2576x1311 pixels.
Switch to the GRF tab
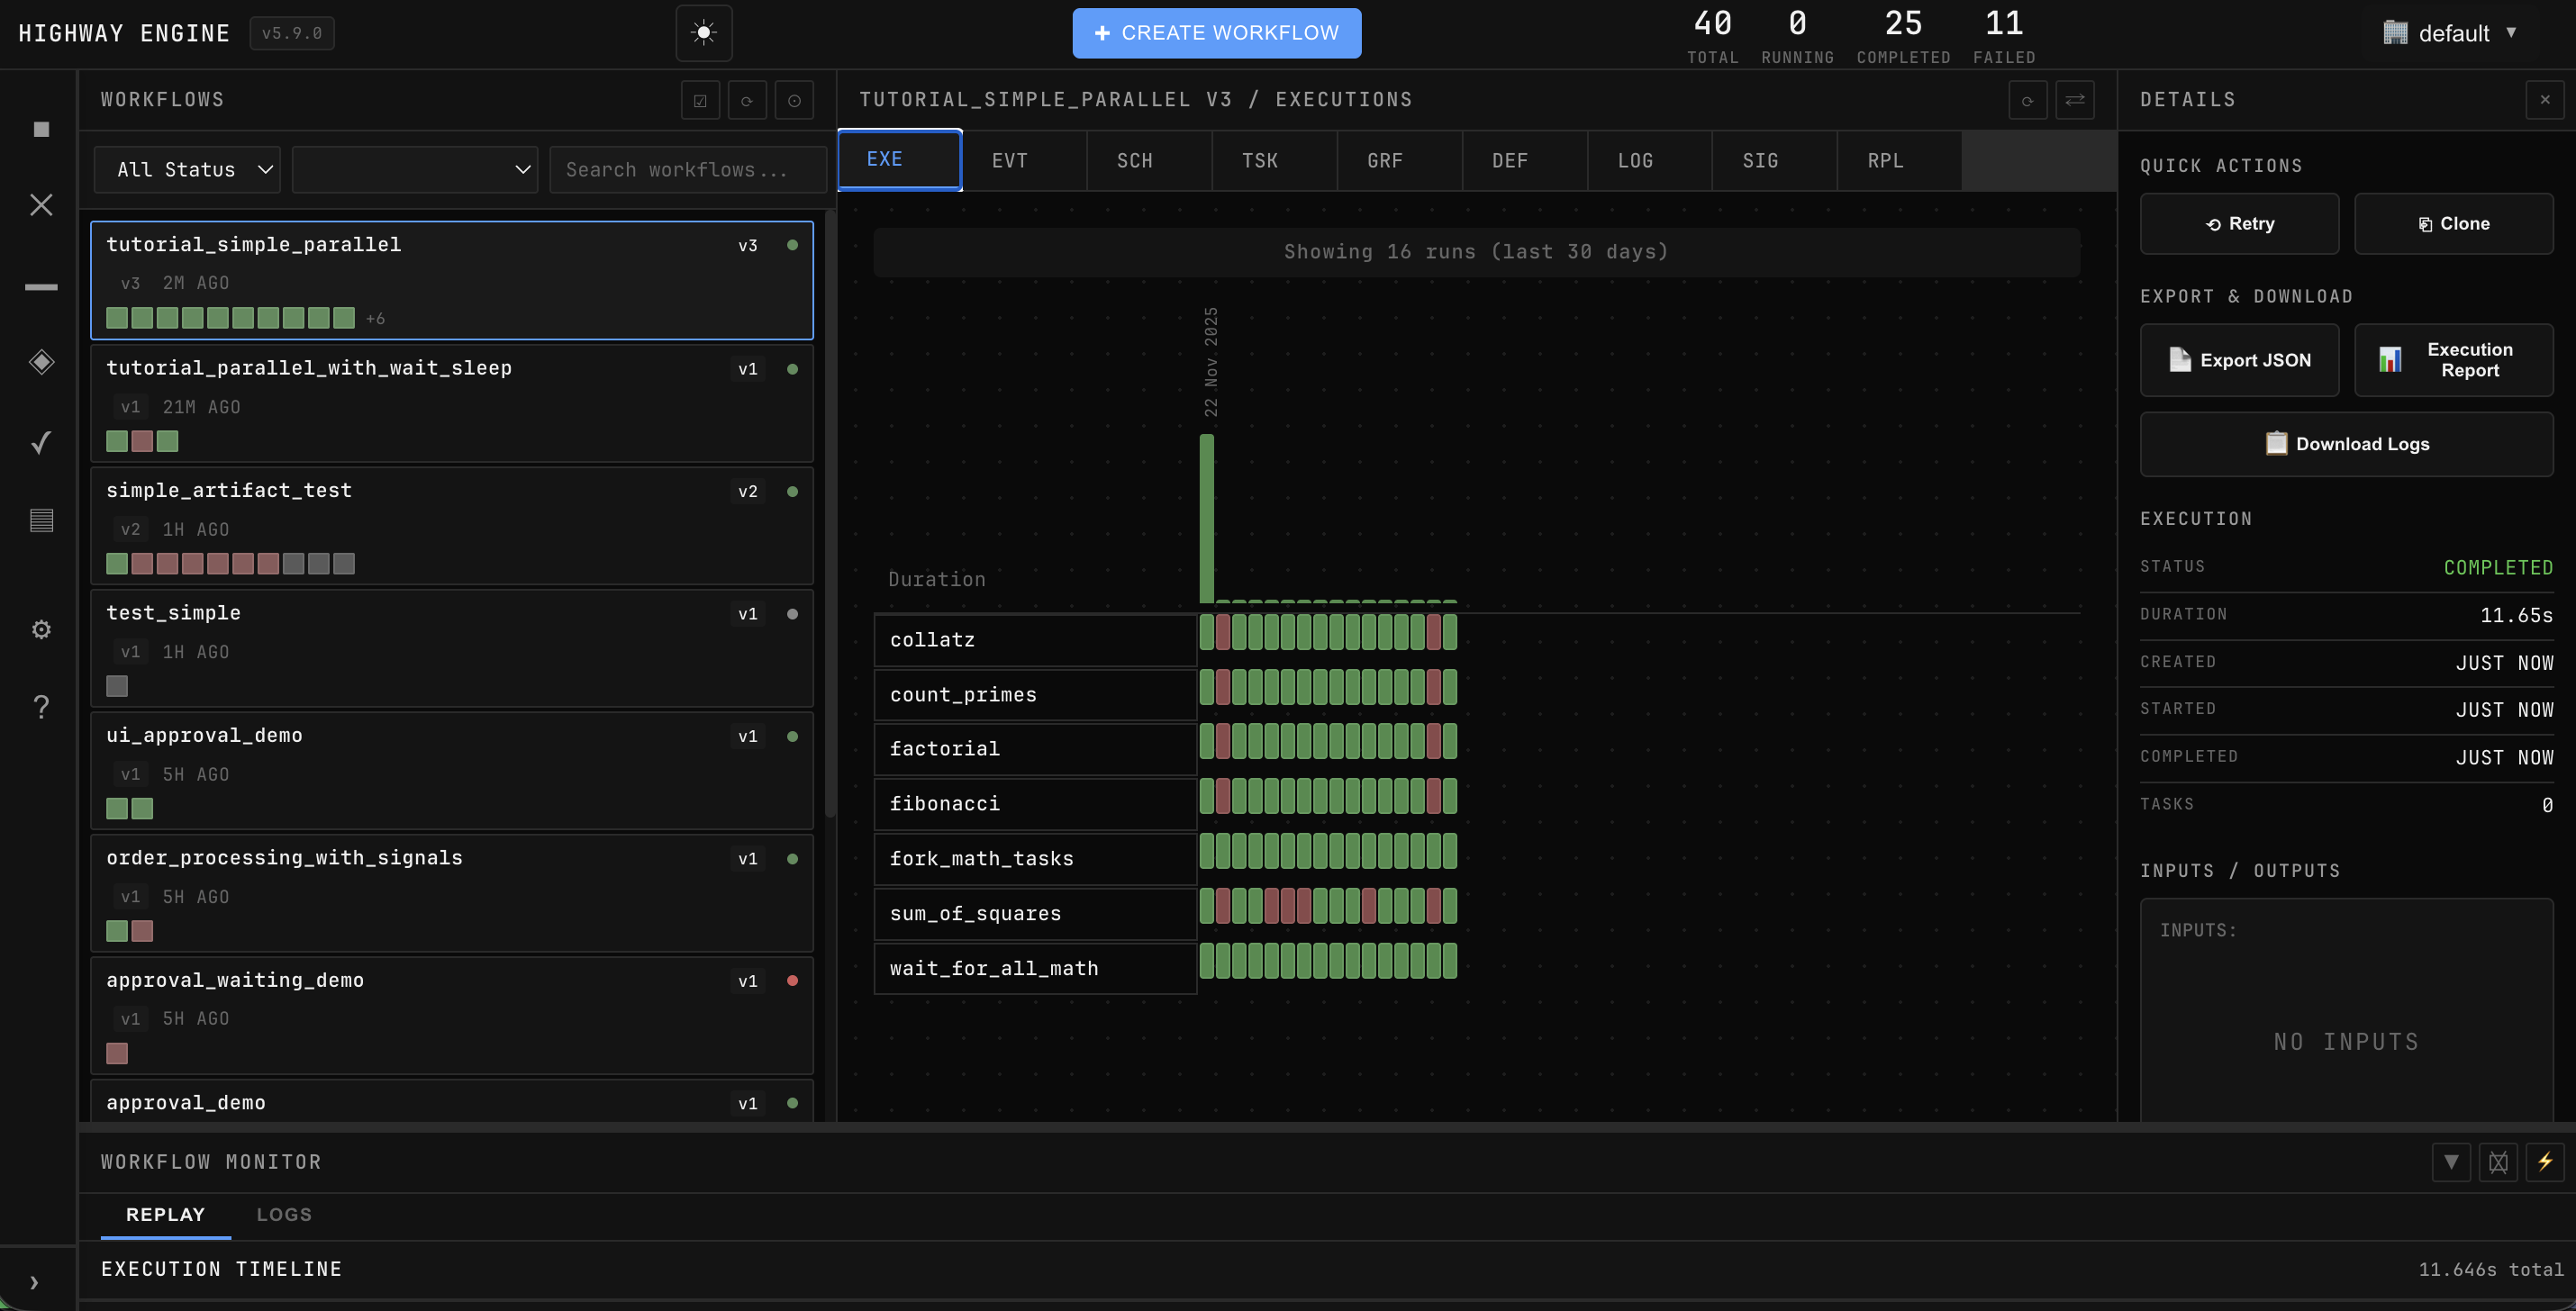tap(1385, 160)
